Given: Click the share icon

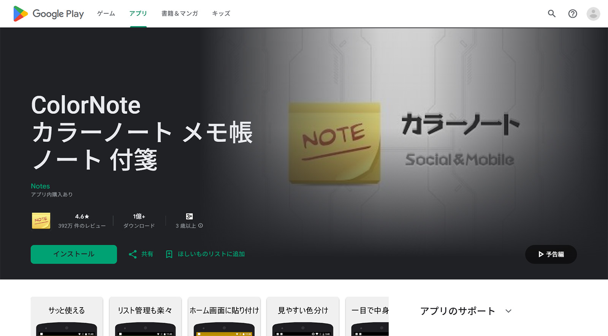Looking at the screenshot, I should pos(133,254).
